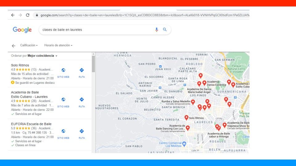Screen dimensions: 296x166
Task: Click the Academia De Baile Viejoteca Show pin
Action: click(224, 125)
